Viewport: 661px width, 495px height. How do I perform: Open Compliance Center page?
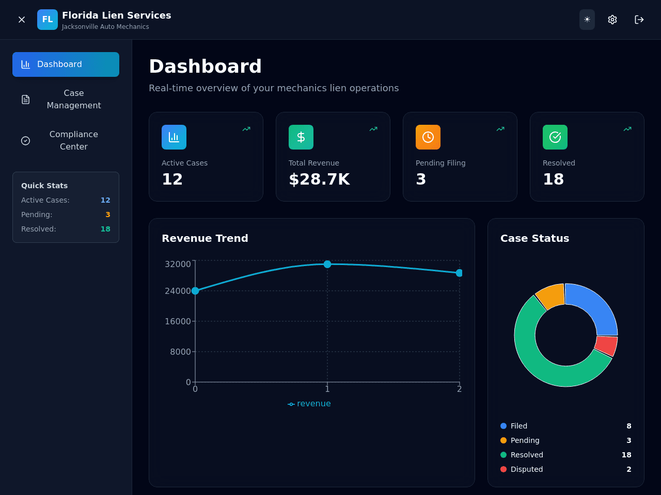66,141
